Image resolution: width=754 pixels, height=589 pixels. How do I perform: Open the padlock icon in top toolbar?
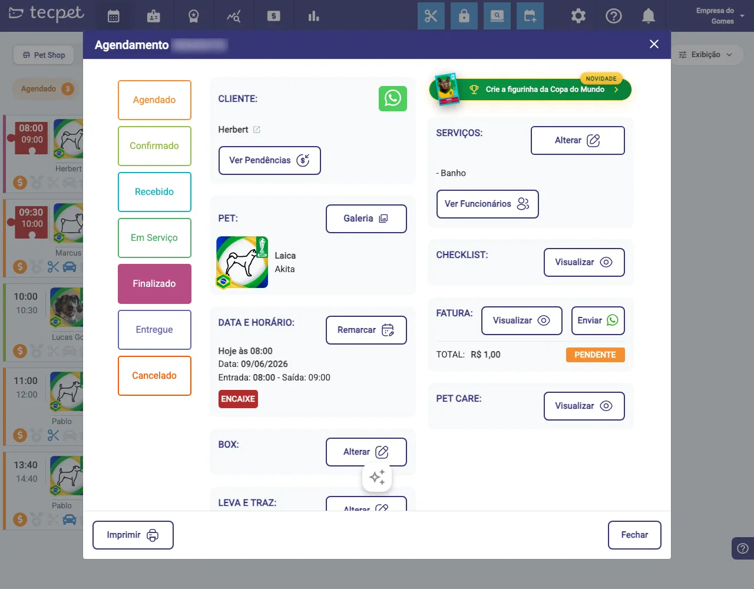pyautogui.click(x=464, y=16)
